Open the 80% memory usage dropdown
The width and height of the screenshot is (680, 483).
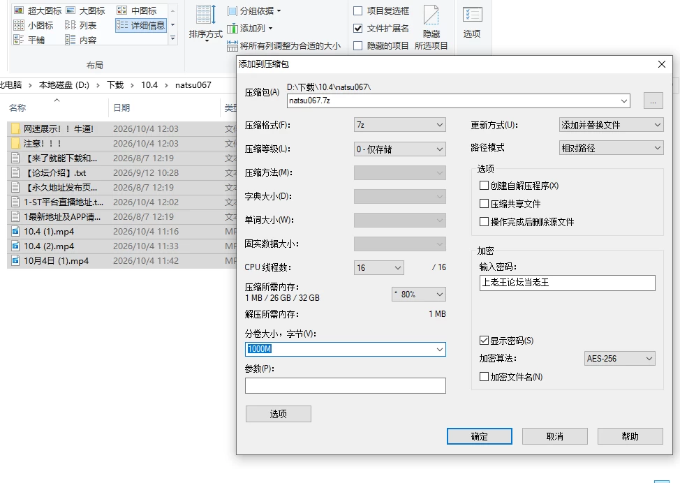[418, 295]
